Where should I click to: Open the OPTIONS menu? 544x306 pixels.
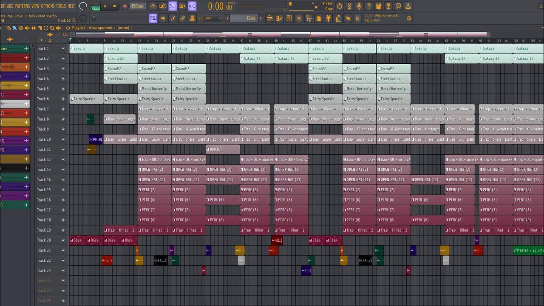click(x=48, y=6)
